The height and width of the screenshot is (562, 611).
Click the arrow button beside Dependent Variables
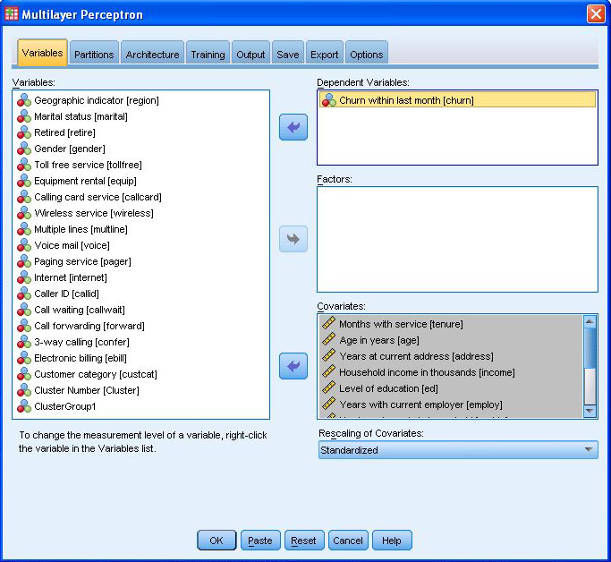pyautogui.click(x=293, y=127)
